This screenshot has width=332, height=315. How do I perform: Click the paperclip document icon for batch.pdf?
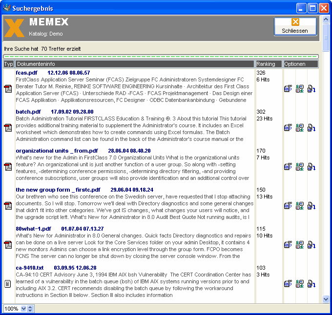pos(288,128)
